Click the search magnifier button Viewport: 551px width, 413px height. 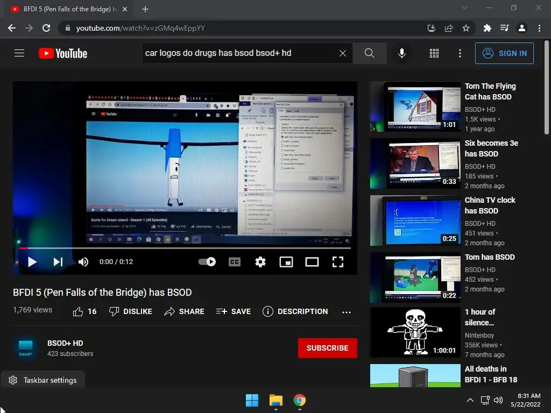[369, 53]
